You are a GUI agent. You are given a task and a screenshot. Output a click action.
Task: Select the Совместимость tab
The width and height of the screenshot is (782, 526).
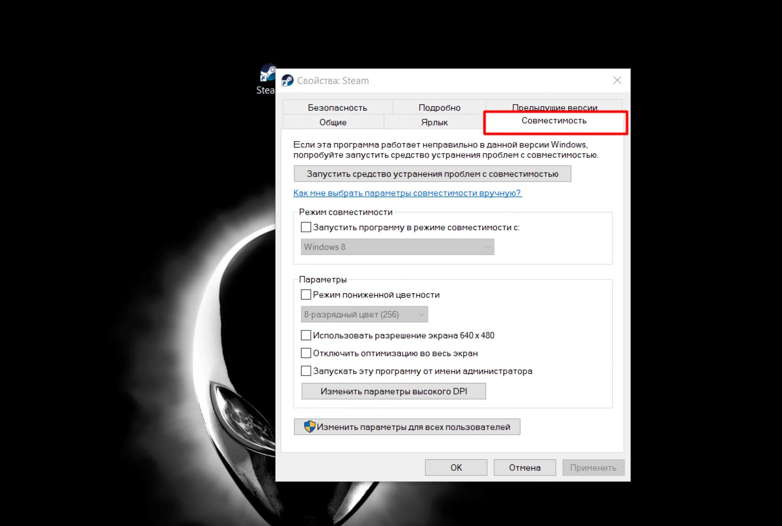tap(554, 121)
